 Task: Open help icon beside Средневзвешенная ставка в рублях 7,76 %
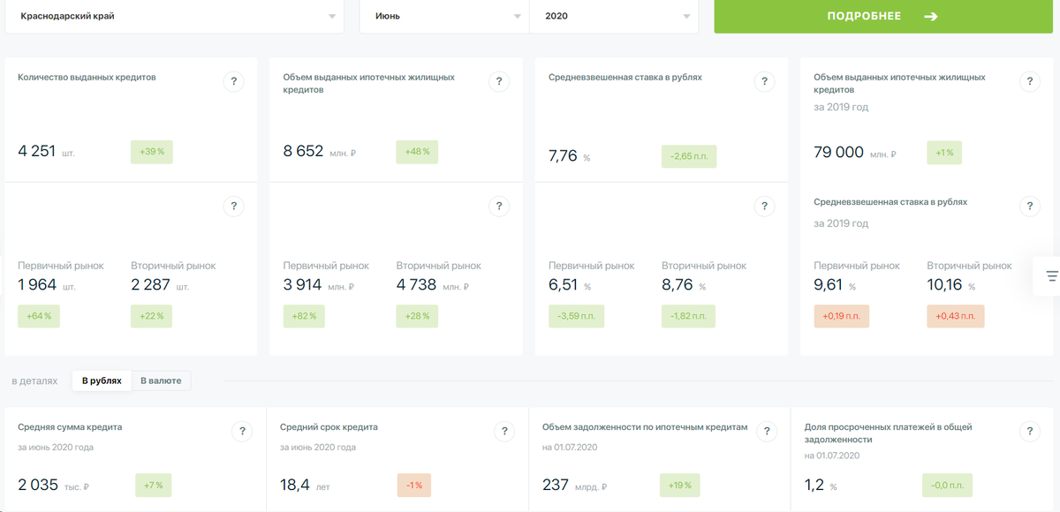coord(764,81)
